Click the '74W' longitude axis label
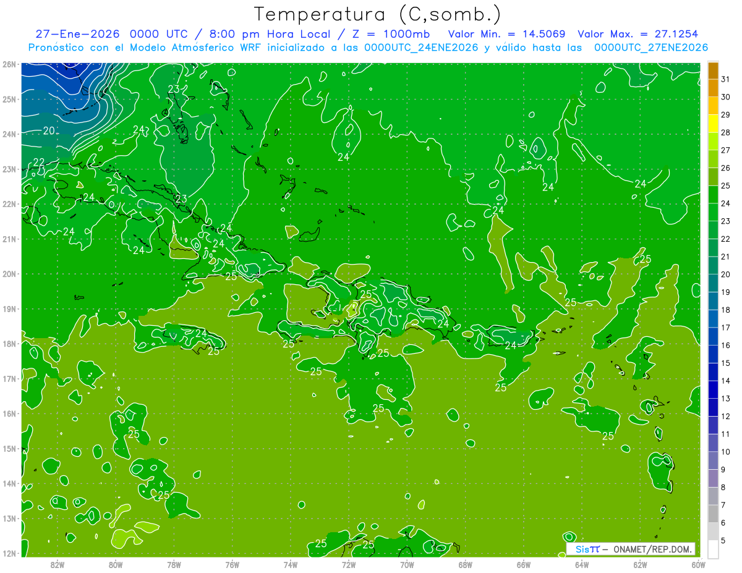Image resolution: width=742 pixels, height=573 pixels. click(x=290, y=565)
